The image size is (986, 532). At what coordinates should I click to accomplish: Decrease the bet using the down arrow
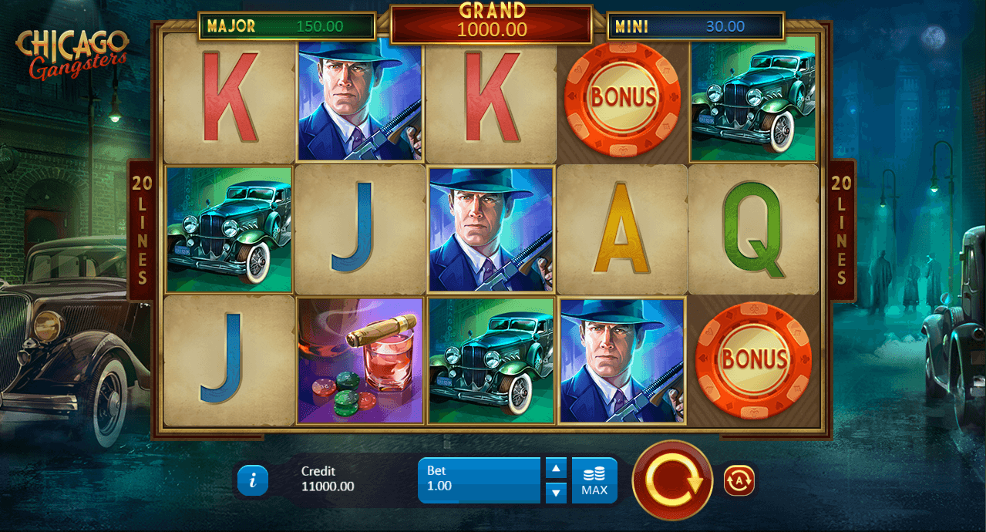[556, 493]
